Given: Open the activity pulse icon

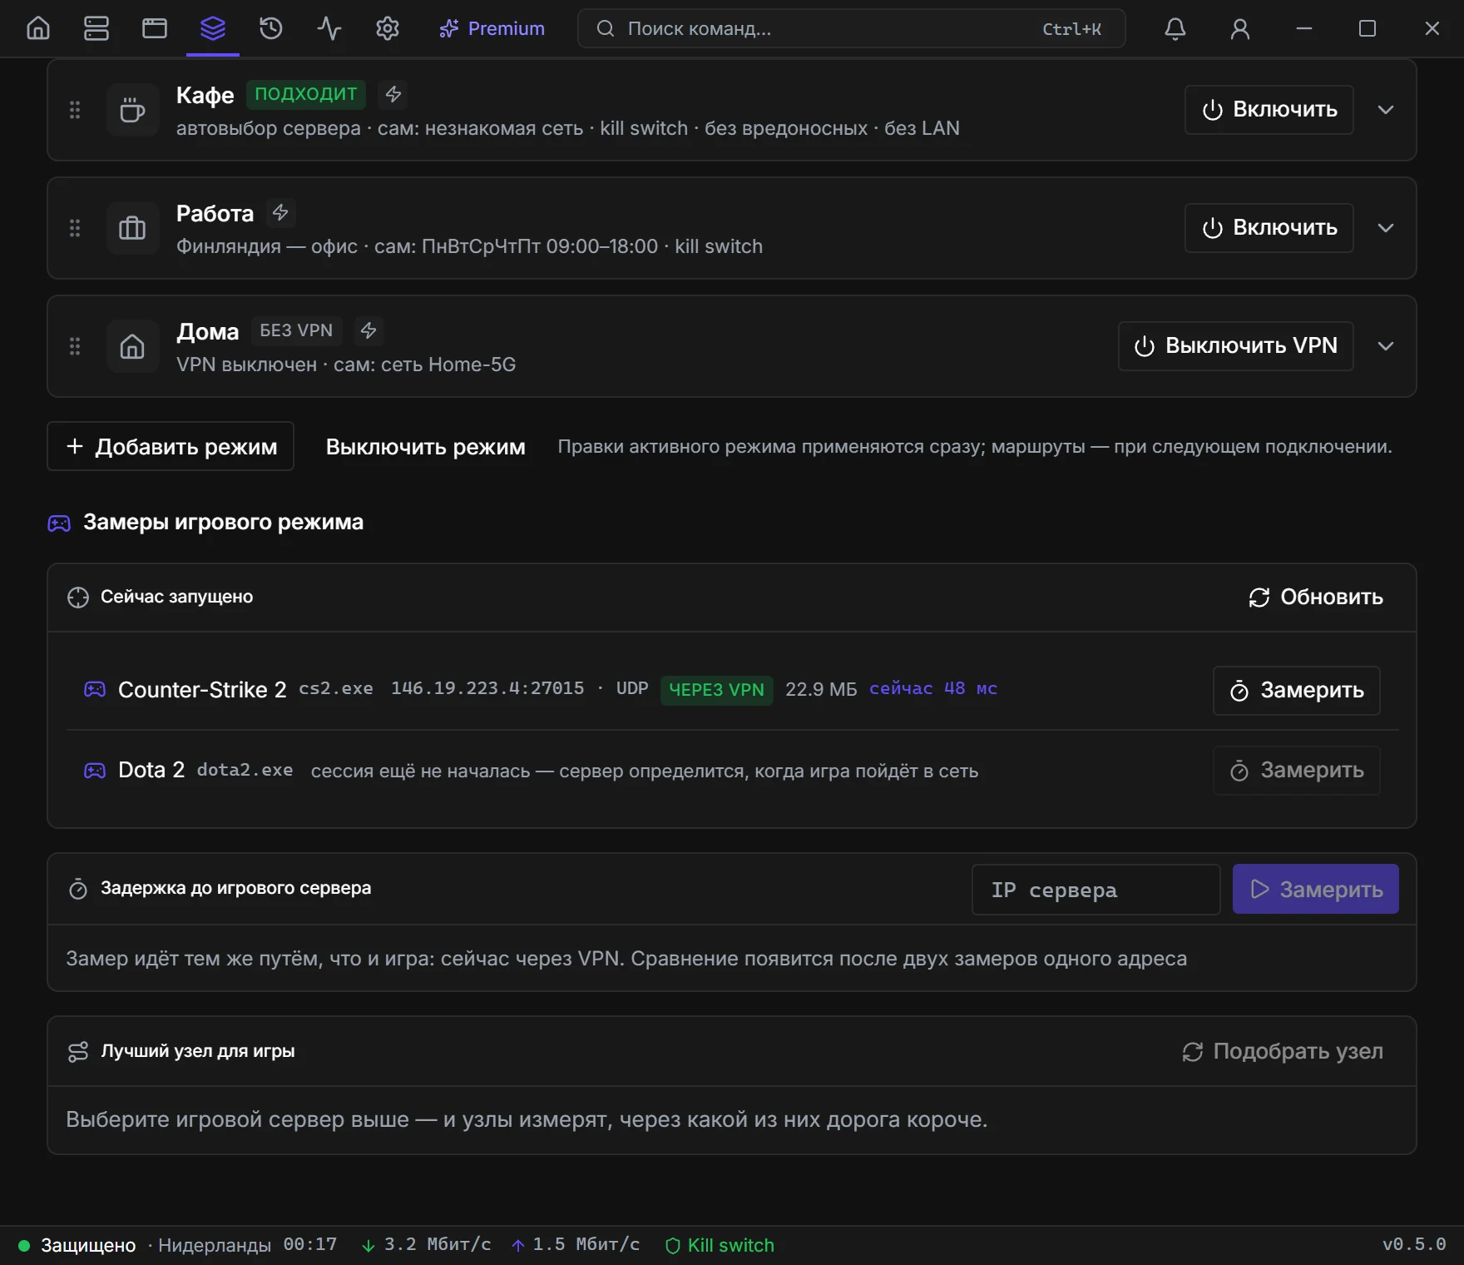Looking at the screenshot, I should pyautogui.click(x=329, y=28).
